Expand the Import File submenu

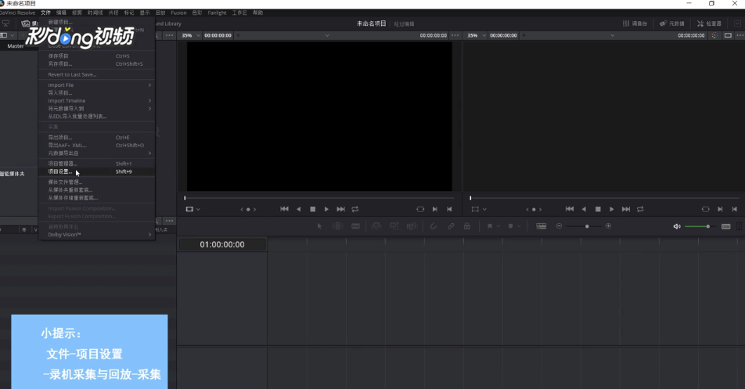pos(96,85)
